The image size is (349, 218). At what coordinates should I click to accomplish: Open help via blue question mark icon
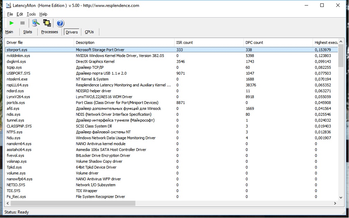60,23
